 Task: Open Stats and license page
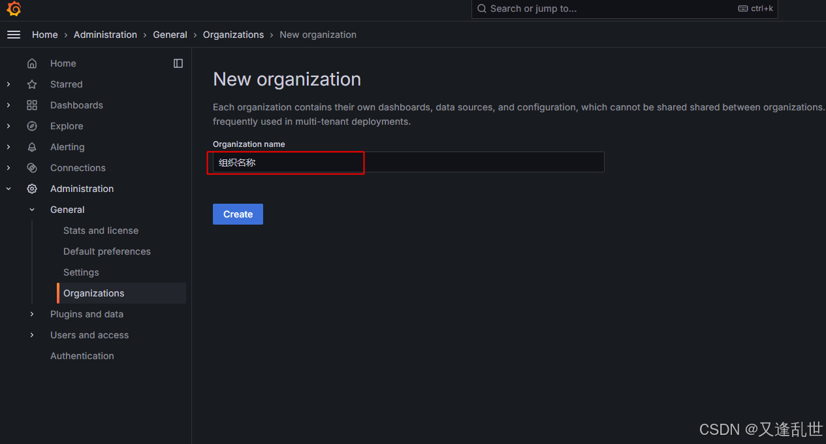(x=101, y=230)
